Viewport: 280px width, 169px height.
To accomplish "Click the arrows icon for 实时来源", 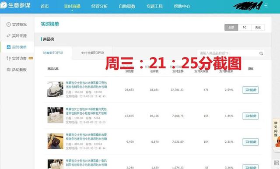I will click(x=8, y=36).
